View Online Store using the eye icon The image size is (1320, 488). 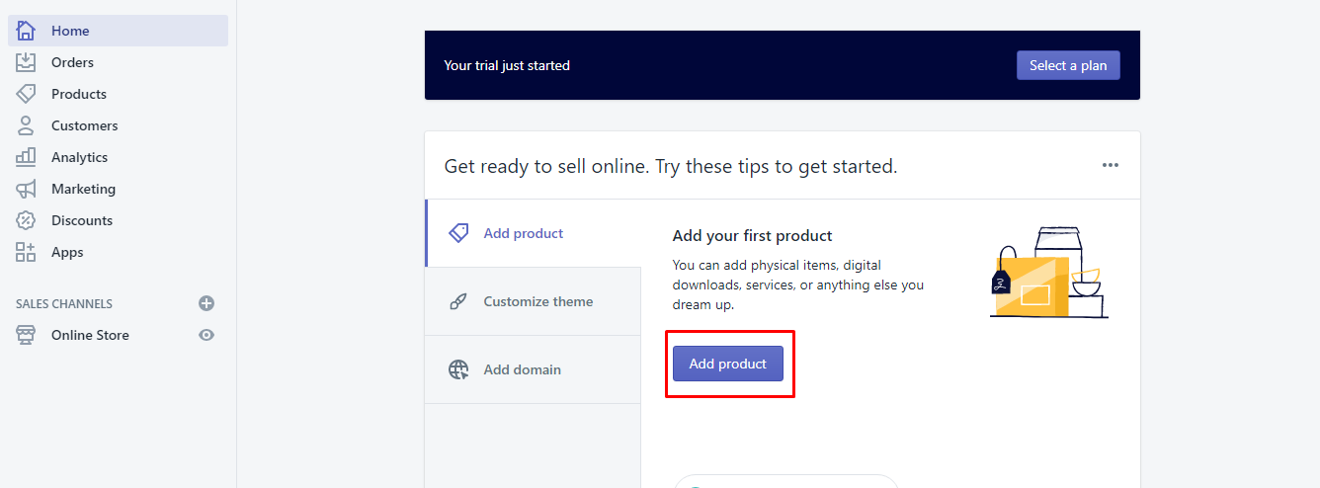point(206,335)
